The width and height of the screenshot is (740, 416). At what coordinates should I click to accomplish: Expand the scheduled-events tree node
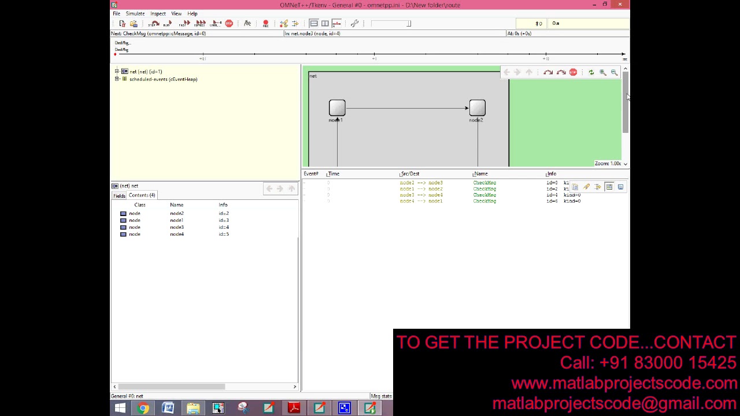(117, 79)
